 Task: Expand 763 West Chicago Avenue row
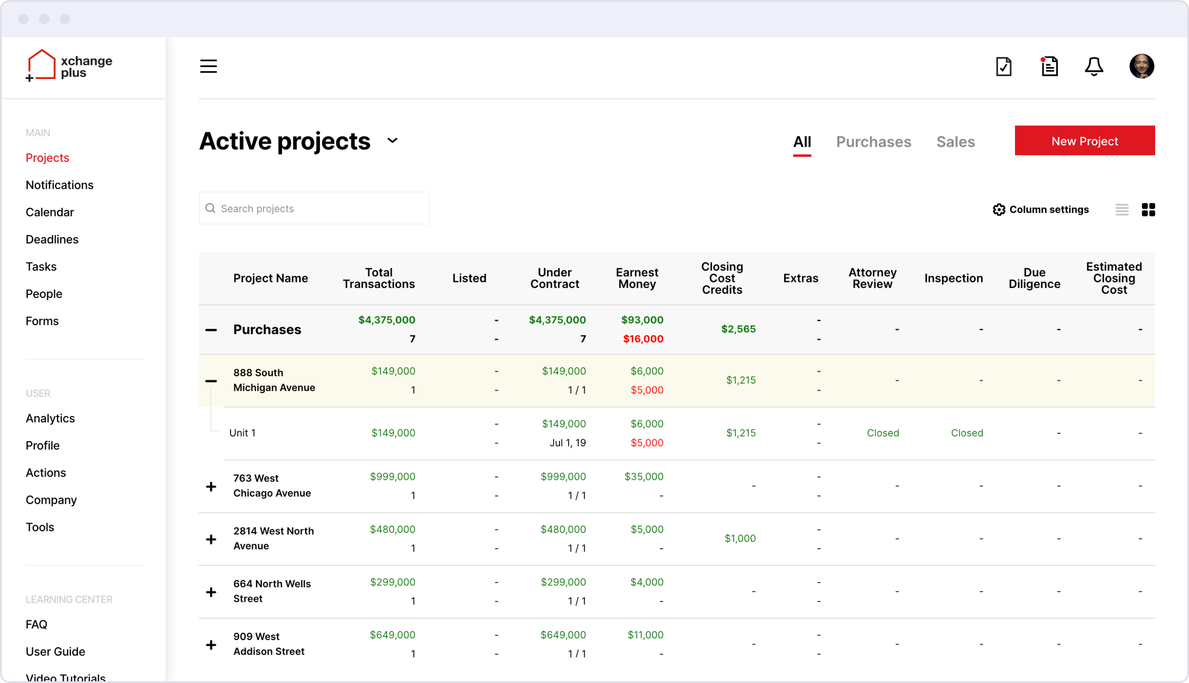click(x=211, y=486)
